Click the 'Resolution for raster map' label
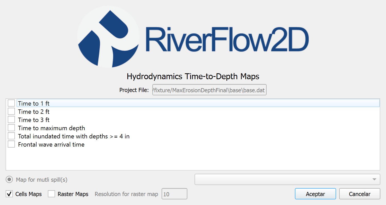 [126, 194]
